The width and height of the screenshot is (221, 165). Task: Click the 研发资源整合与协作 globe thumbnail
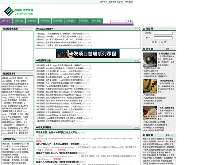(150, 60)
